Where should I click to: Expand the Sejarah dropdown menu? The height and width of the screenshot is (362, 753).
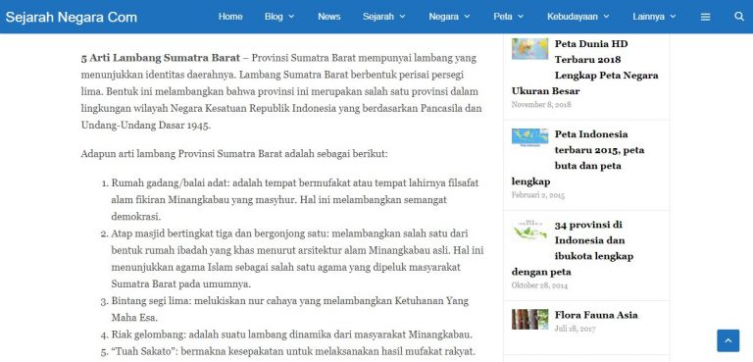pos(383,17)
